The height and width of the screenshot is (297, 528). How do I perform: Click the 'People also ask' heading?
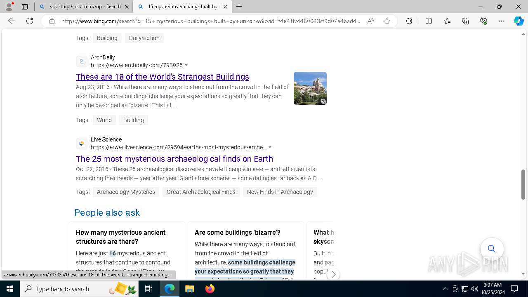(x=107, y=212)
